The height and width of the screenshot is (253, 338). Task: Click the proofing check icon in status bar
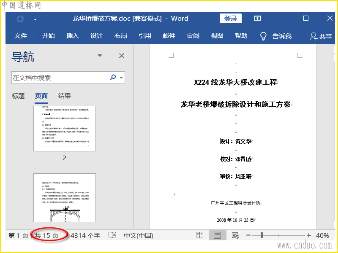click(x=112, y=235)
